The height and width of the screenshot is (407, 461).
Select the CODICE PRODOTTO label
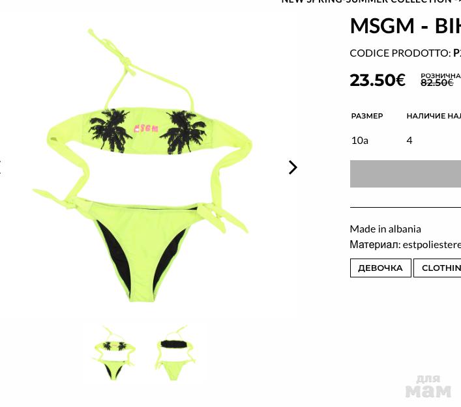point(400,53)
